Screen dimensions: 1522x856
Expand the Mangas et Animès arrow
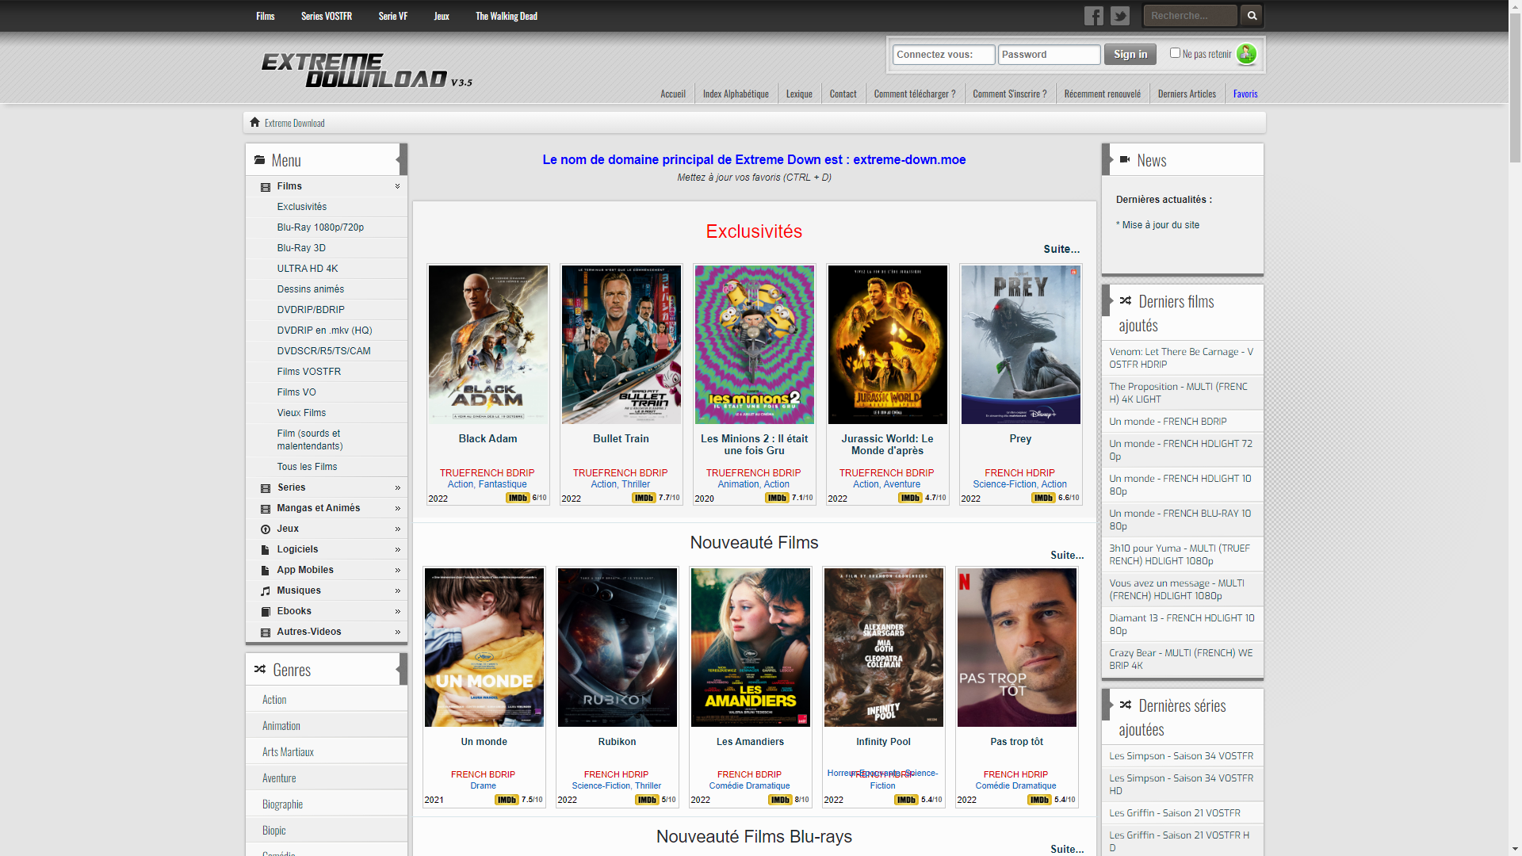coord(397,509)
